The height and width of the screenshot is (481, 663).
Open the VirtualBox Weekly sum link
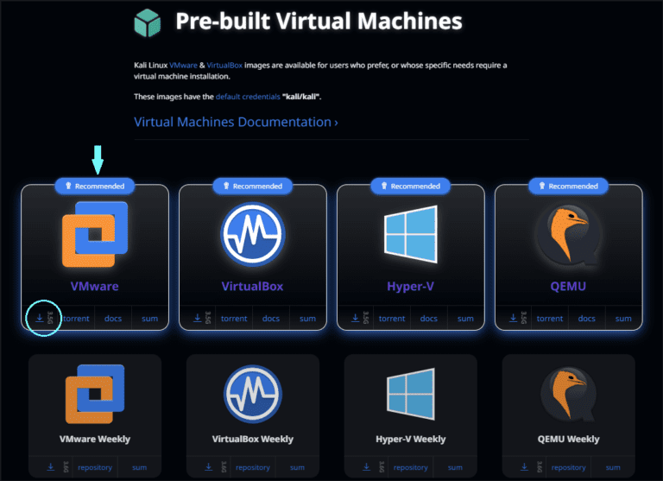pos(297,467)
